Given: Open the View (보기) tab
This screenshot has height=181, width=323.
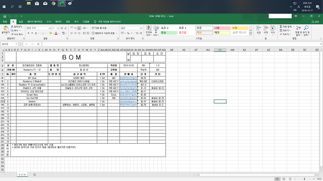Looking at the screenshot, I should click(76, 22).
